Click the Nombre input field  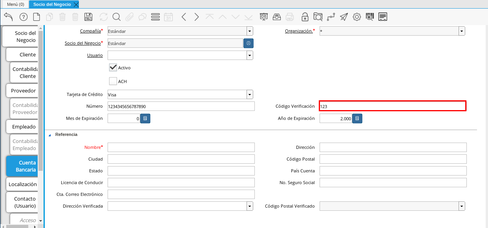pos(181,147)
